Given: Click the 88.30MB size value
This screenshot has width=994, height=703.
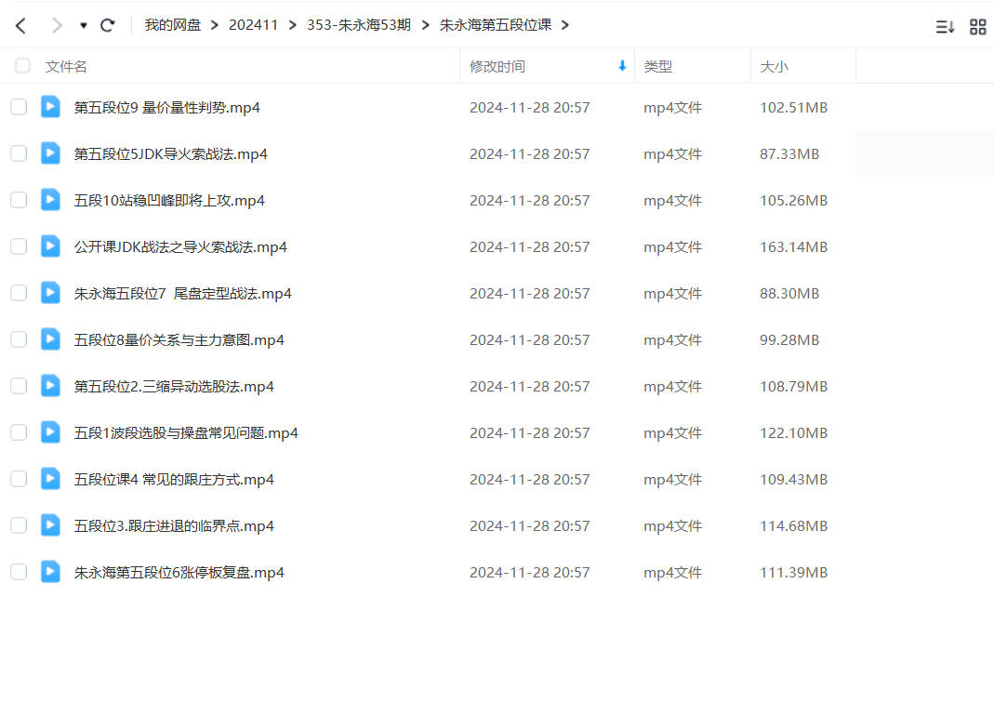Looking at the screenshot, I should 789,294.
